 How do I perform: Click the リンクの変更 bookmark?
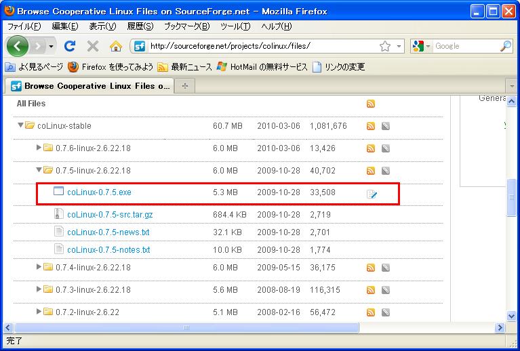(338, 67)
